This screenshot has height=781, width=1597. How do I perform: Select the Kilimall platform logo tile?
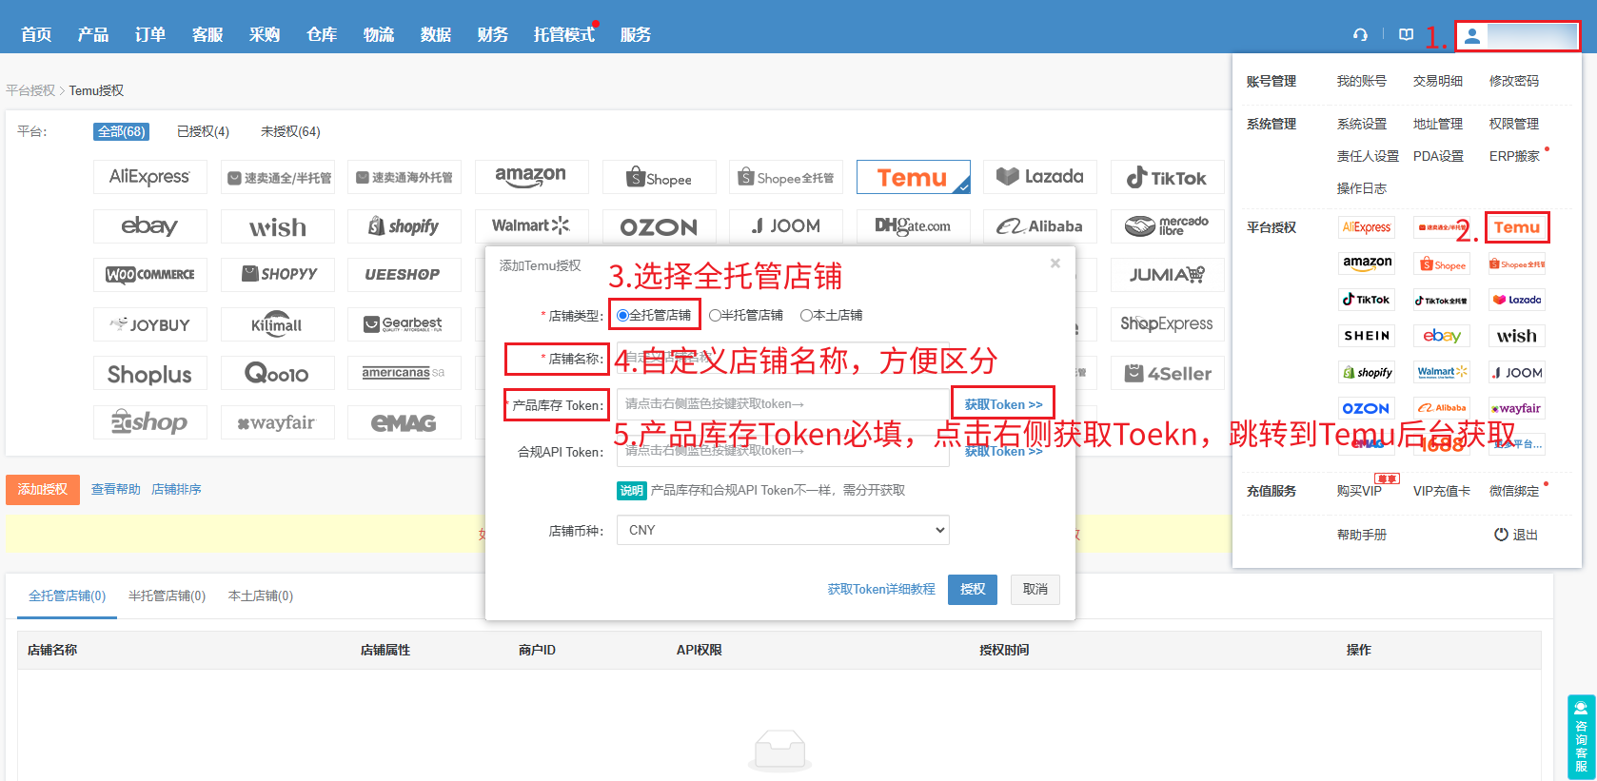277,324
